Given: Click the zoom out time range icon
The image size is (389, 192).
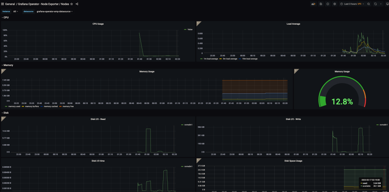Looking at the screenshot, I should tap(368, 4).
